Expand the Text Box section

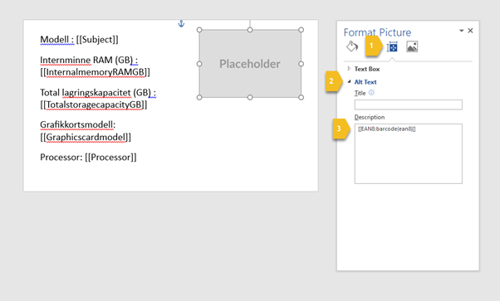point(349,69)
